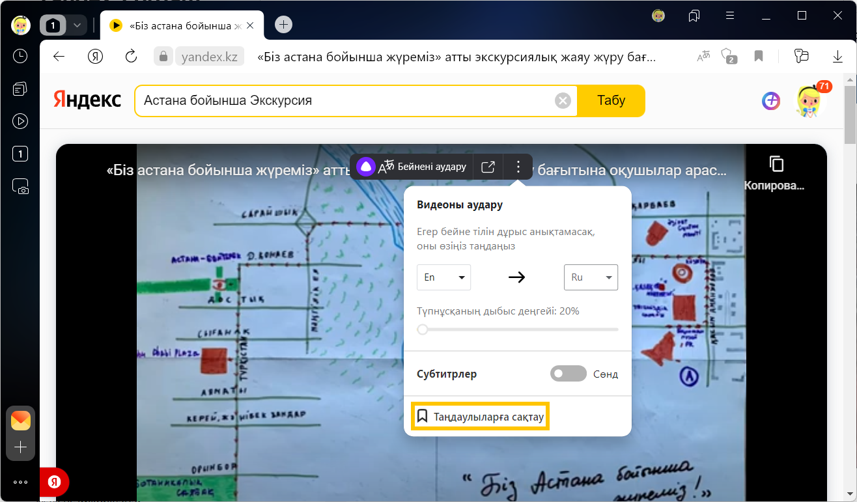This screenshot has width=857, height=502.
Task: Click the red Yandex «Я» floating button
Action: tap(55, 482)
